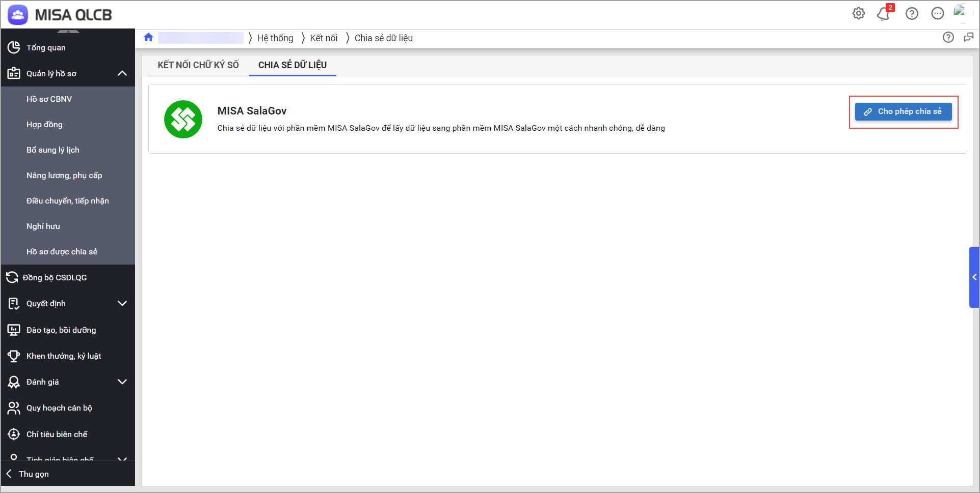Open the more options ellipsis icon

tap(938, 13)
